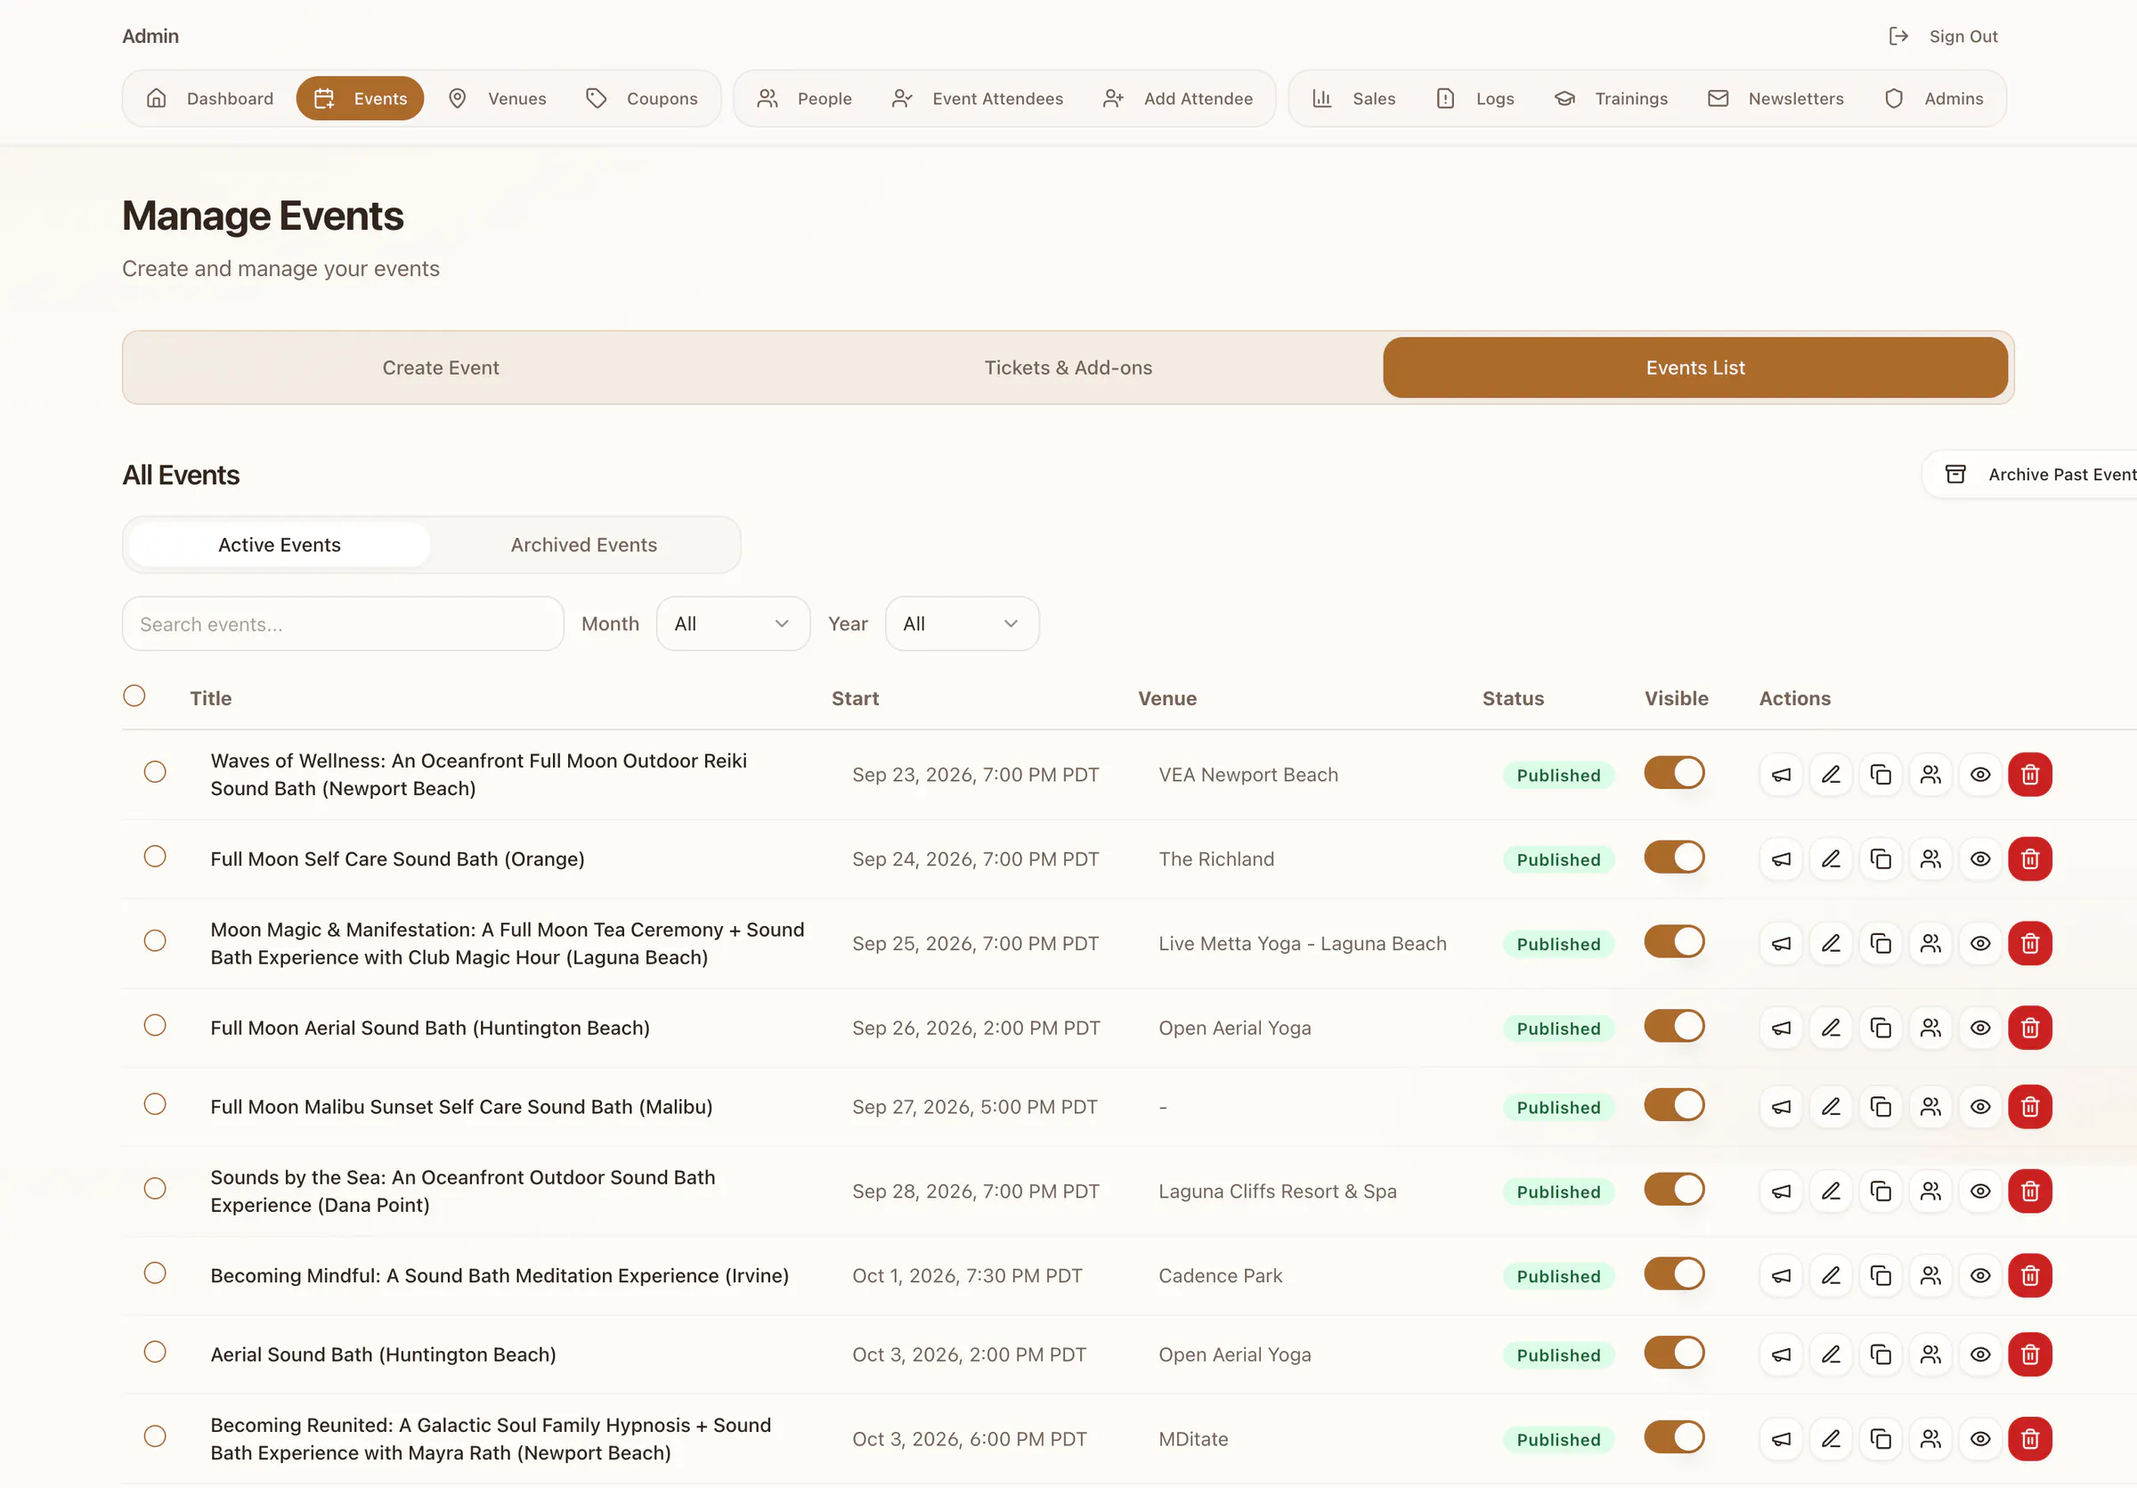This screenshot has height=1488, width=2137.
Task: Click megaphone icon for Waves of Wellness event
Action: (x=1781, y=774)
